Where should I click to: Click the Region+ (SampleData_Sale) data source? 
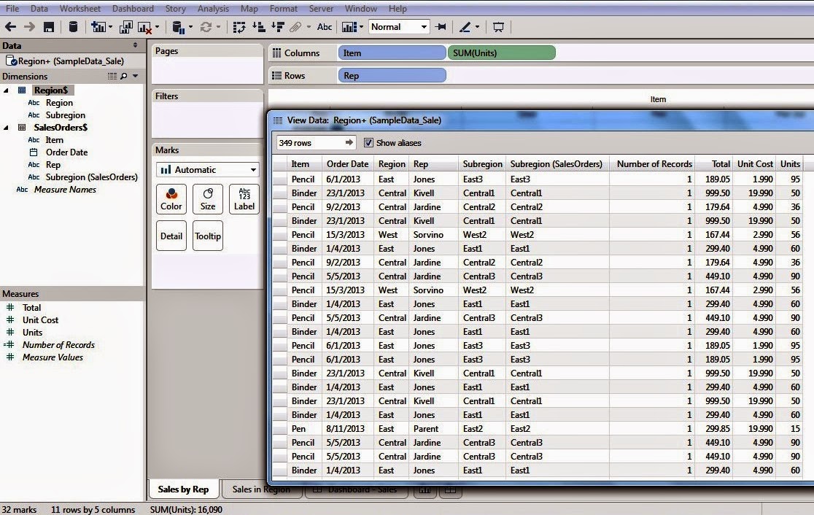tap(71, 61)
